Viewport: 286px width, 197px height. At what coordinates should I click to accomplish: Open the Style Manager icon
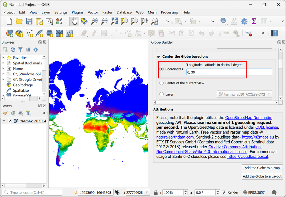click(x=59, y=21)
